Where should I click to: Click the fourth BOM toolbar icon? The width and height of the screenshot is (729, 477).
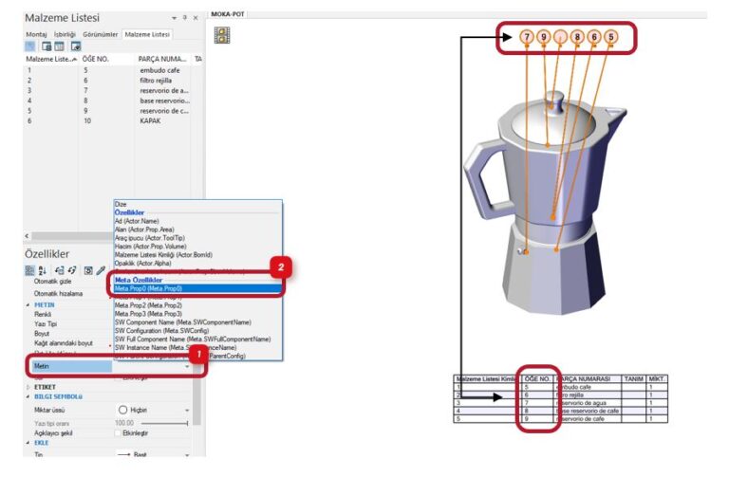[75, 46]
